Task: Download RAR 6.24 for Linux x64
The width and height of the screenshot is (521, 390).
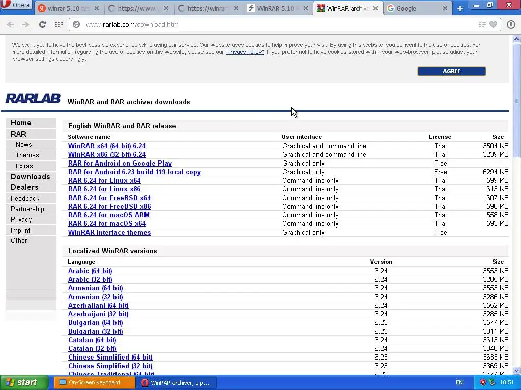Action: tap(104, 180)
